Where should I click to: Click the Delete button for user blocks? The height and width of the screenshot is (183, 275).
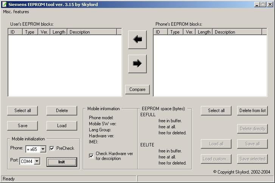(x=62, y=111)
